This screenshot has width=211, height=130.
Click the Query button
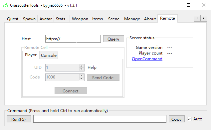pyautogui.click(x=113, y=39)
